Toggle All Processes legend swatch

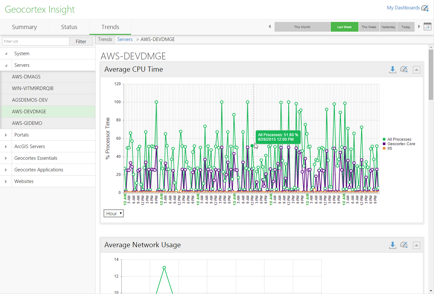point(384,139)
